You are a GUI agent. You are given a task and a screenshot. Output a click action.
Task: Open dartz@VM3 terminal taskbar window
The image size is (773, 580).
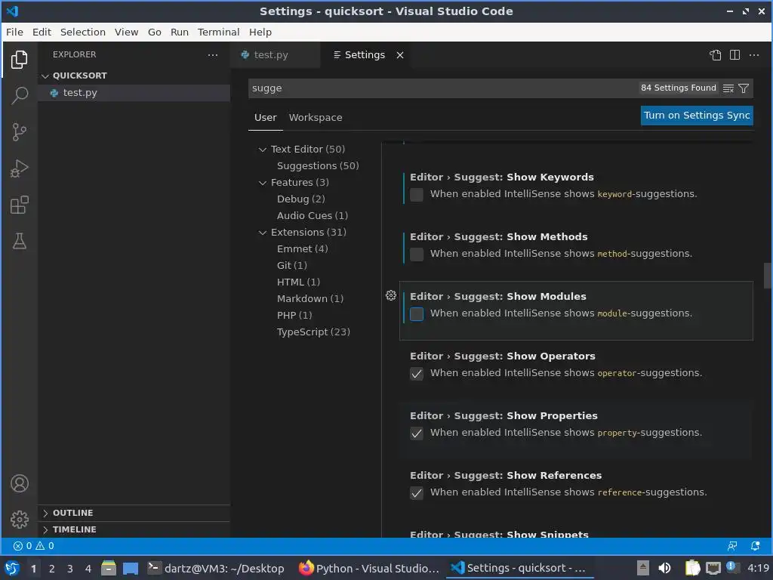point(216,568)
